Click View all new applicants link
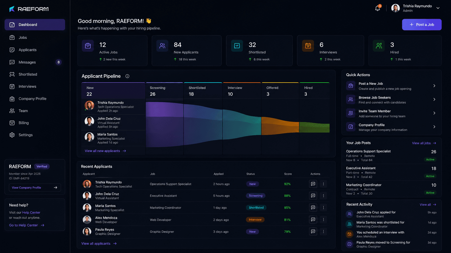 click(x=105, y=151)
